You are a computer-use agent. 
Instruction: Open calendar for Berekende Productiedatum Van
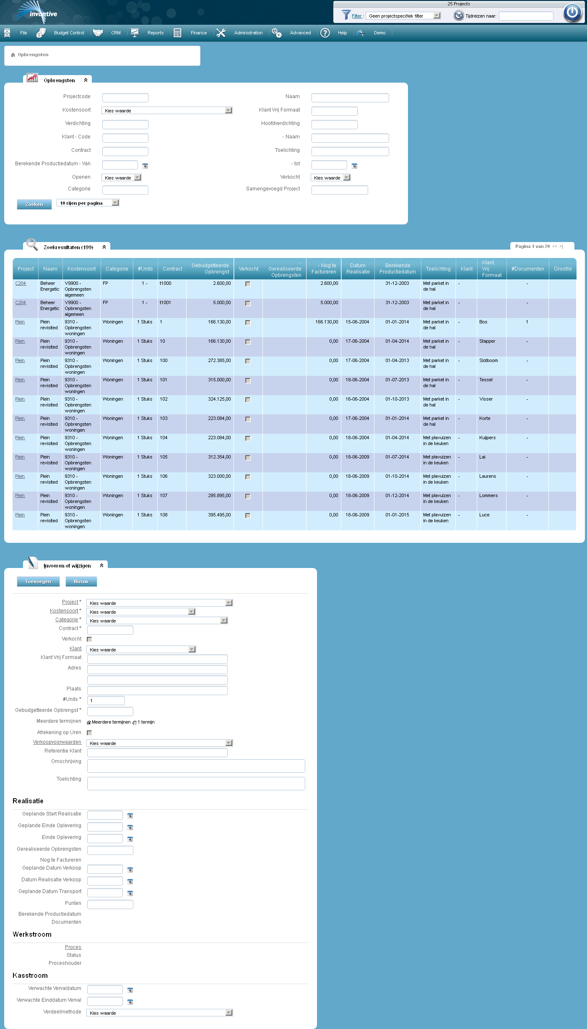145,166
